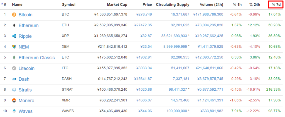
Task: Click Ethereum Classic price ¥1902.91
Action: [144, 57]
